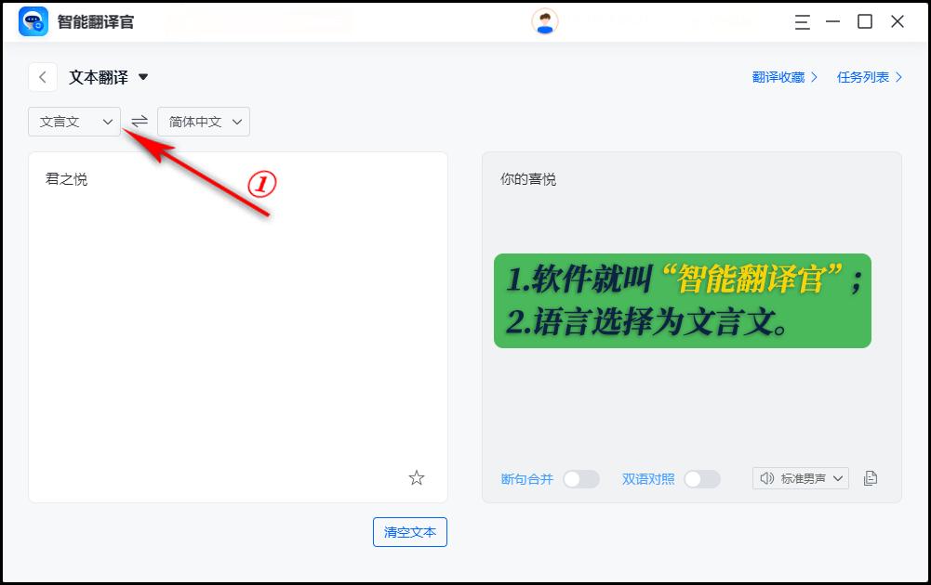Go back using the back arrow button
The image size is (931, 585).
(43, 77)
